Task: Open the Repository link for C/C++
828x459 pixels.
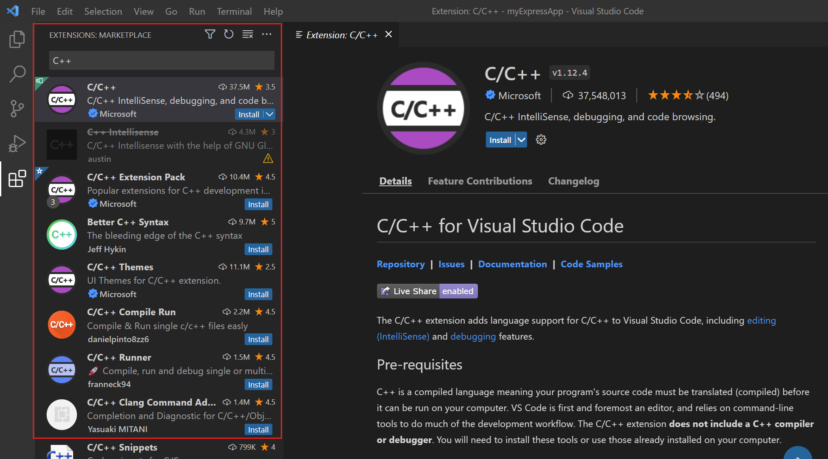Action: [401, 264]
